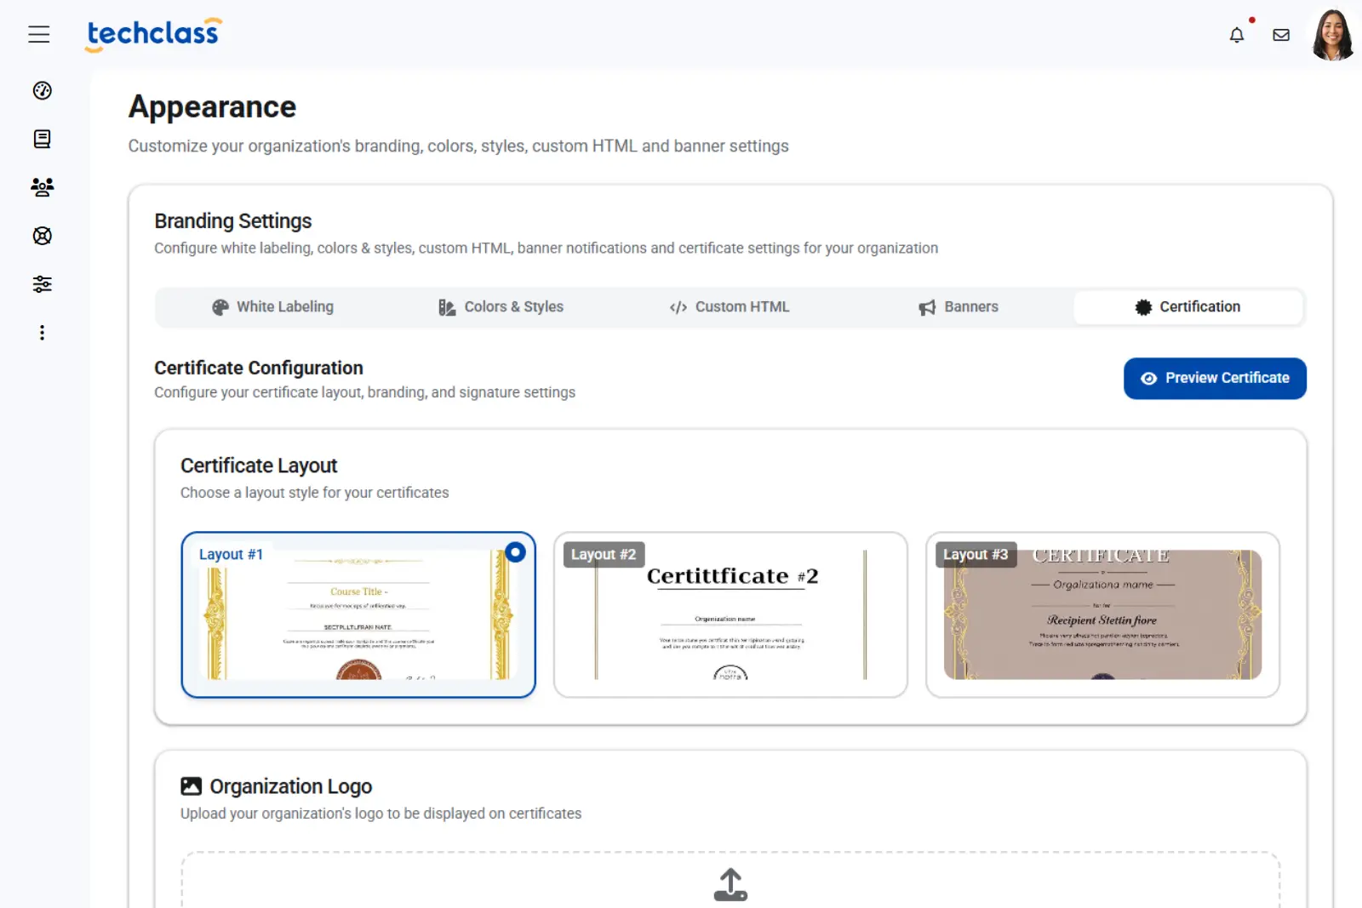This screenshot has height=908, width=1362.
Task: Choose the Layout #3 certificate thumbnail
Action: point(1102,614)
